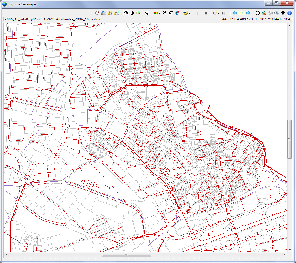Click the layers stack icon
The width and height of the screenshot is (296, 263).
click(x=277, y=13)
